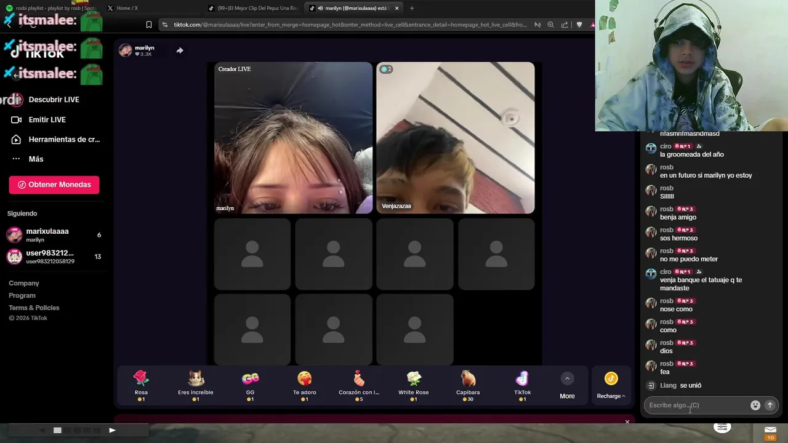Expand gift list with More
The image size is (788, 443).
pyautogui.click(x=567, y=386)
